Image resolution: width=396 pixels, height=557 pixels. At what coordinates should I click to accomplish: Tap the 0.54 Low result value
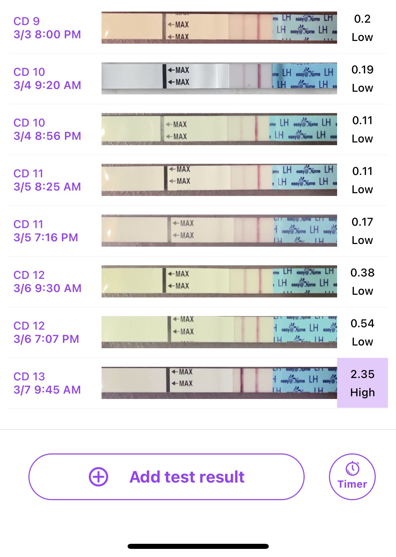(x=362, y=332)
